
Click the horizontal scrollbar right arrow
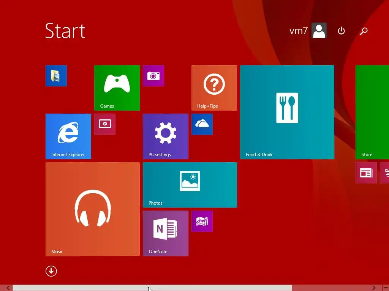click(374, 288)
